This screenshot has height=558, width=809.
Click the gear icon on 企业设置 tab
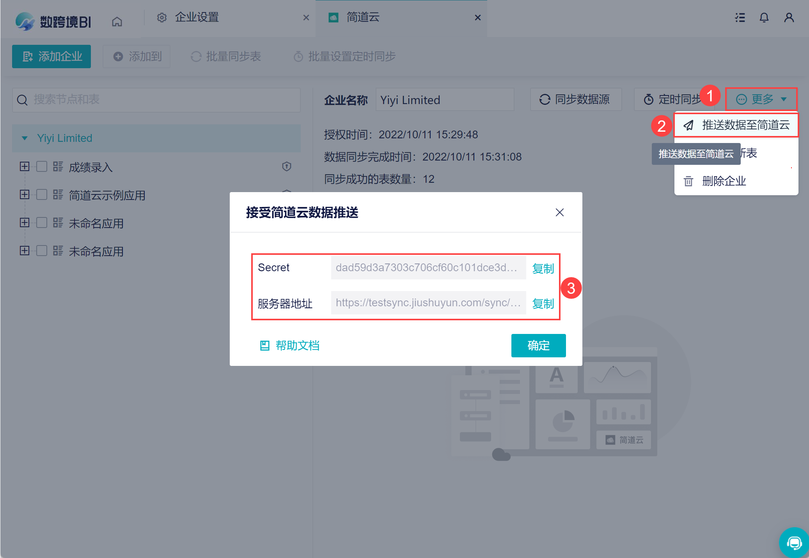tap(162, 18)
